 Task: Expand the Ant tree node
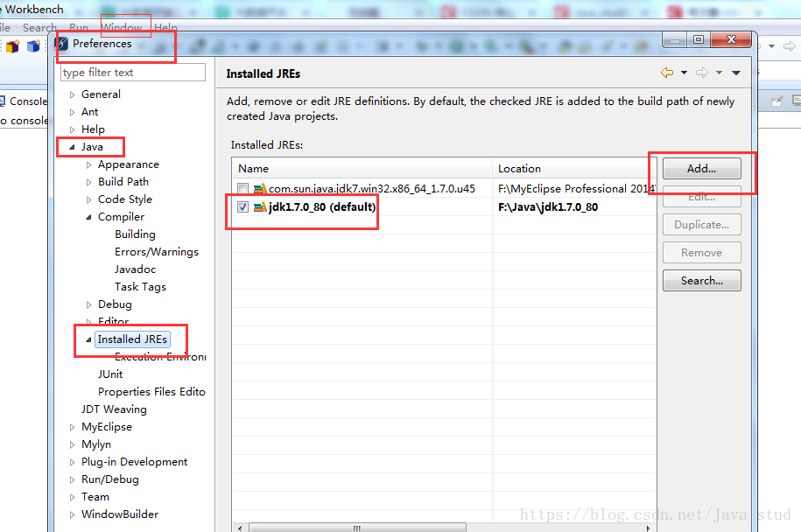[72, 112]
